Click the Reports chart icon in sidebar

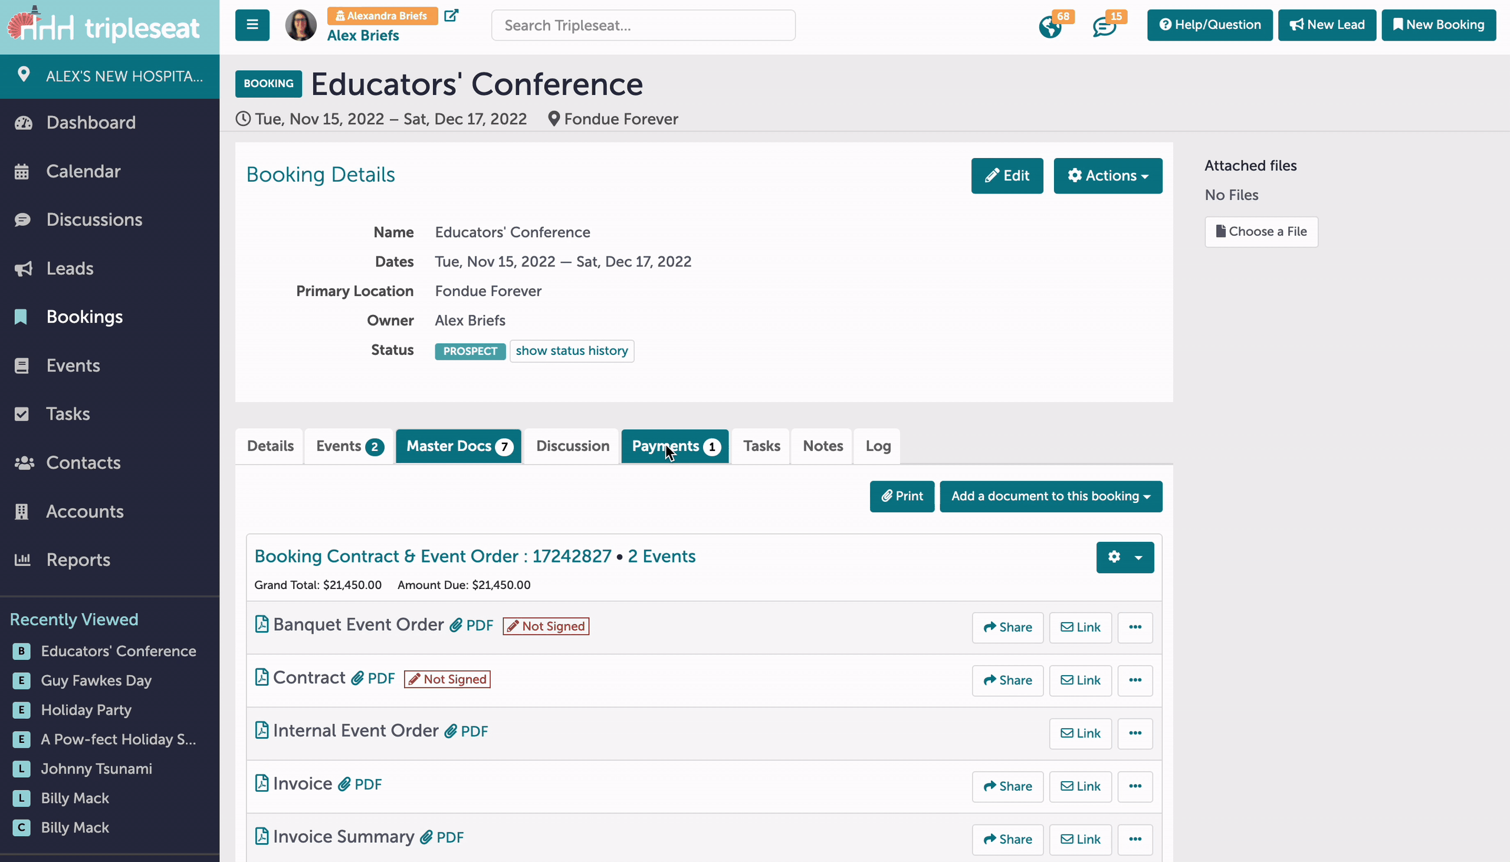coord(22,559)
